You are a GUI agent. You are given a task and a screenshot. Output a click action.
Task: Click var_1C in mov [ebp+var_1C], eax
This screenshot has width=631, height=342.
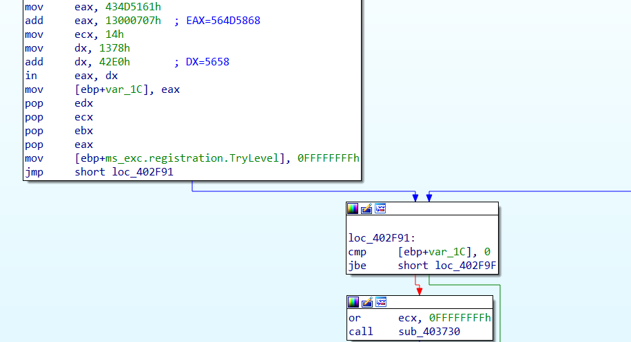(124, 89)
